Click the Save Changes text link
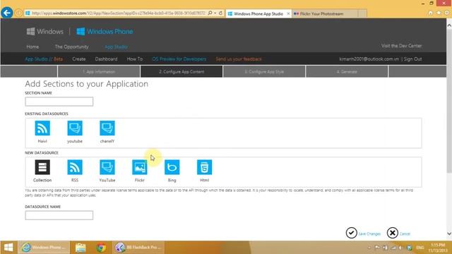Screen dimensions: 452x254 (369, 234)
